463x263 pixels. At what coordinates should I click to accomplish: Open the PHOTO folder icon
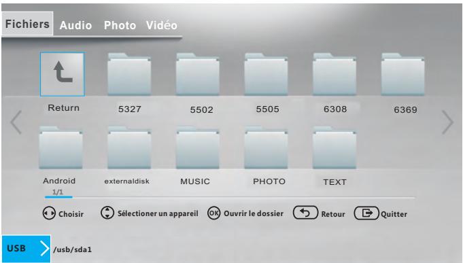(266, 147)
